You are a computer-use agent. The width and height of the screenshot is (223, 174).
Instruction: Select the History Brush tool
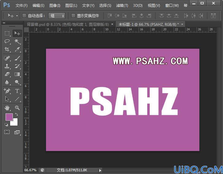tap(17, 66)
